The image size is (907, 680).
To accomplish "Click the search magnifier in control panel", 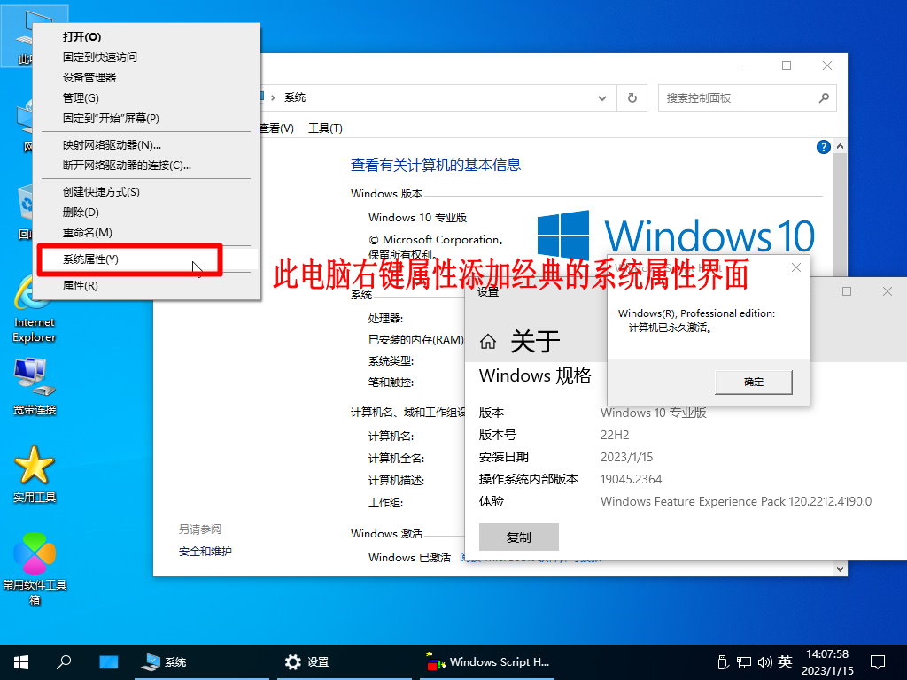I will click(x=824, y=97).
